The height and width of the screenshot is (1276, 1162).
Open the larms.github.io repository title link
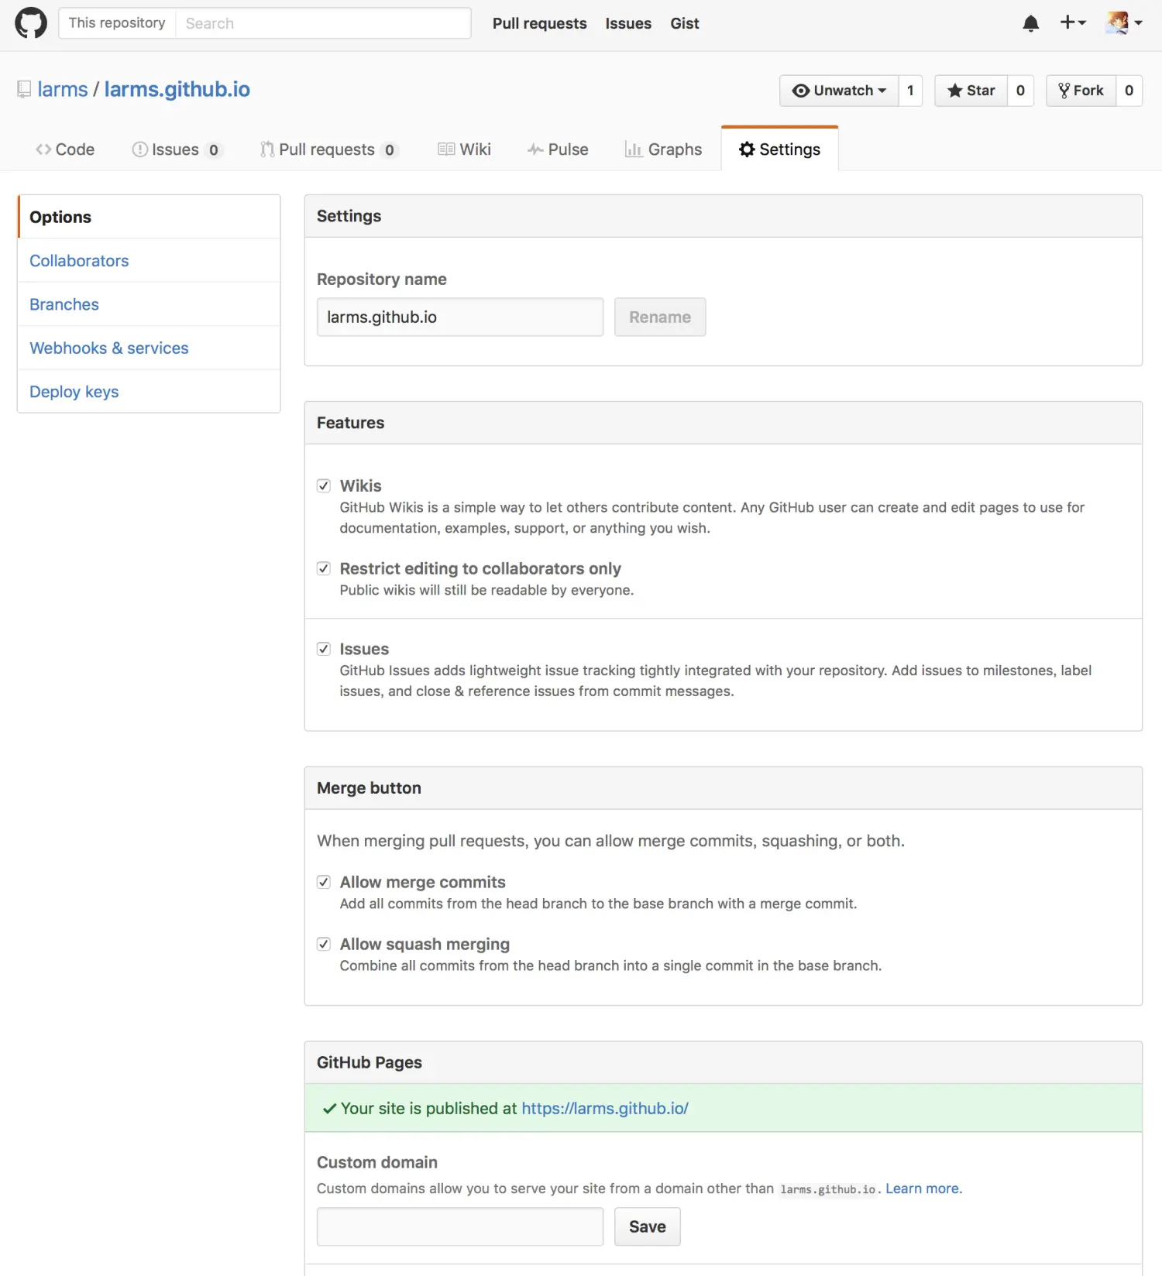177,89
